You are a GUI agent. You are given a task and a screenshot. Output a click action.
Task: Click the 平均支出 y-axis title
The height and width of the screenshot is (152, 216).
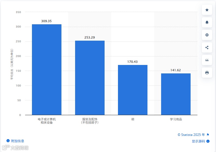[x=12, y=64]
